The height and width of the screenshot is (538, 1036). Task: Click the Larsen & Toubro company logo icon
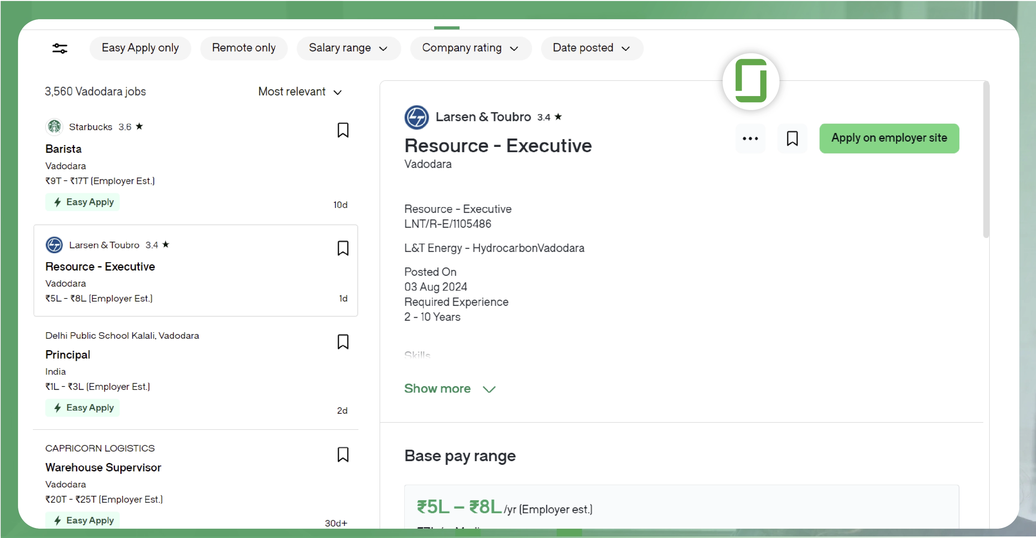(x=416, y=117)
